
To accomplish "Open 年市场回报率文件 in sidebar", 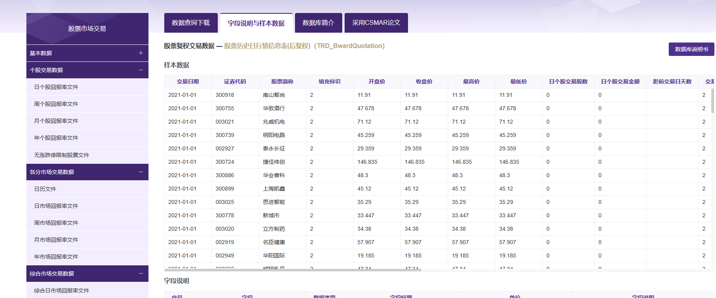I will (x=87, y=257).
